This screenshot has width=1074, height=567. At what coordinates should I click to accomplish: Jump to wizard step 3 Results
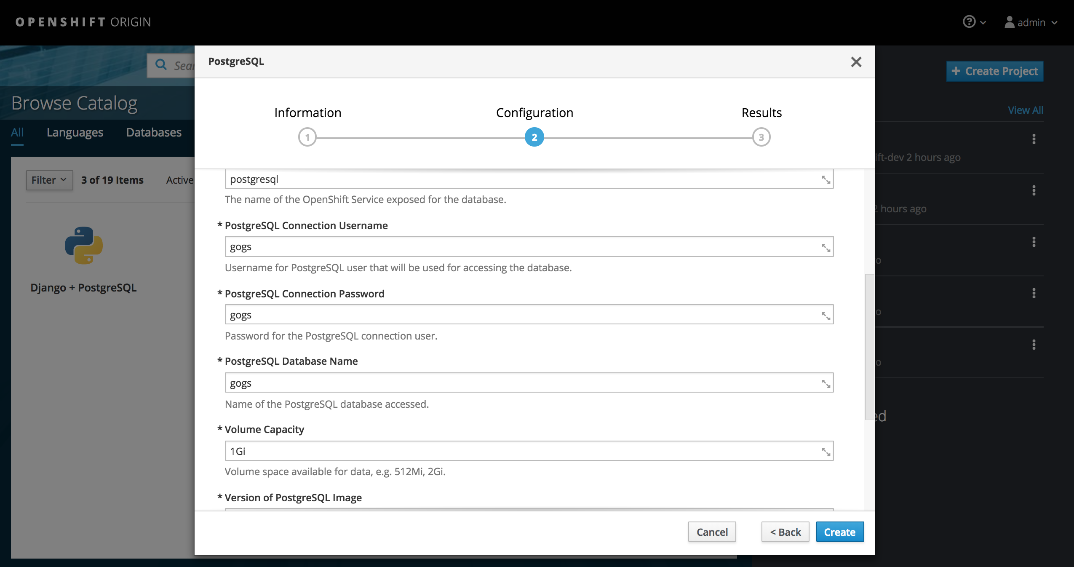pyautogui.click(x=761, y=137)
